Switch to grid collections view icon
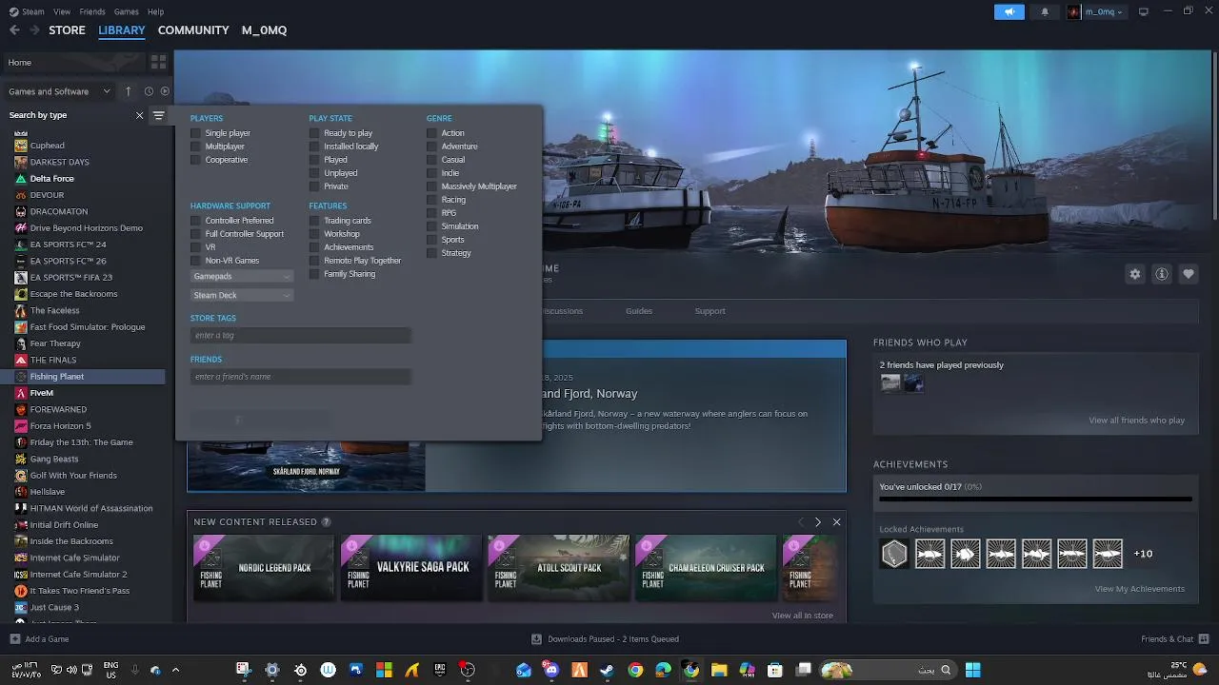Screen dimensions: 1219x685 click(x=158, y=62)
